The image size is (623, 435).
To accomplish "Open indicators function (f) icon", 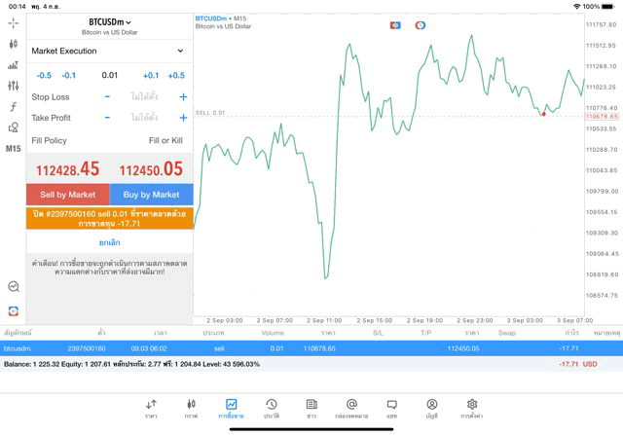I will point(14,107).
